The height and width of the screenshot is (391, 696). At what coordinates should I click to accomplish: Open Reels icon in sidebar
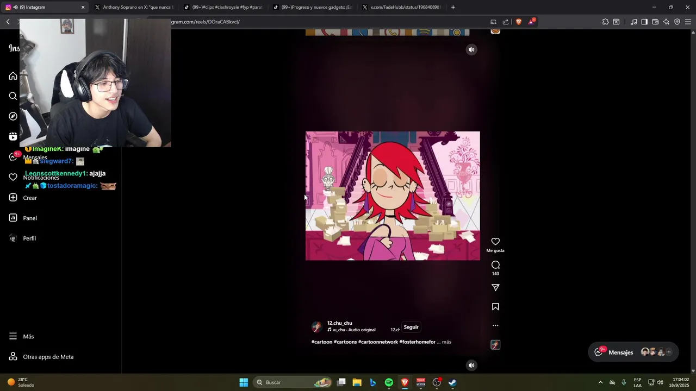pos(13,136)
